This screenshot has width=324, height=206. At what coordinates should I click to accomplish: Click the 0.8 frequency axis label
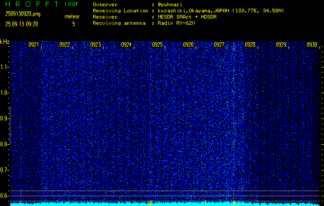[x=4, y=144]
